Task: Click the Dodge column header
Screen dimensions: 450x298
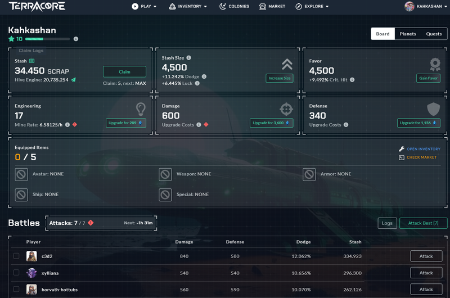Action: pos(303,242)
